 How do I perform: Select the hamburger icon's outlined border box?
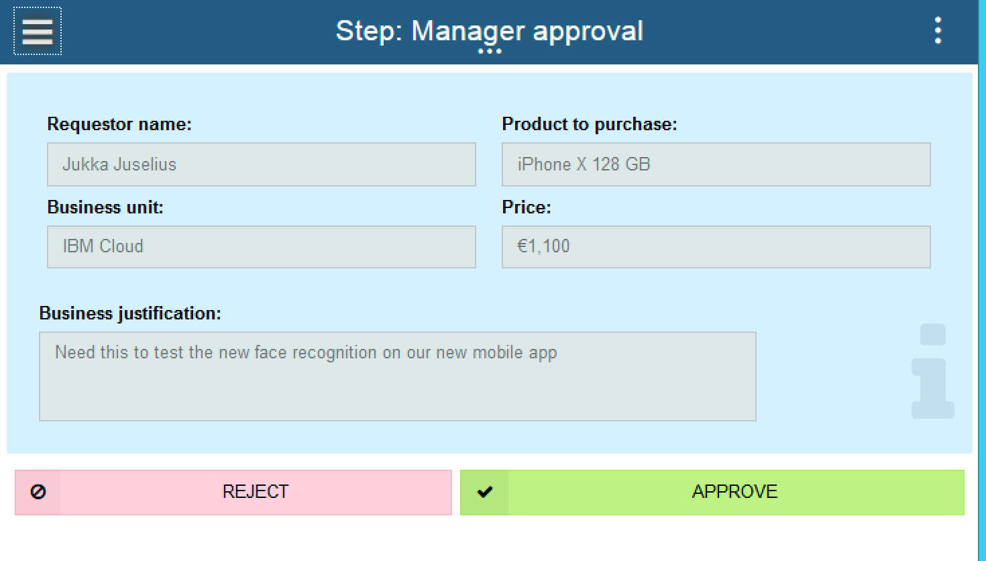[37, 30]
